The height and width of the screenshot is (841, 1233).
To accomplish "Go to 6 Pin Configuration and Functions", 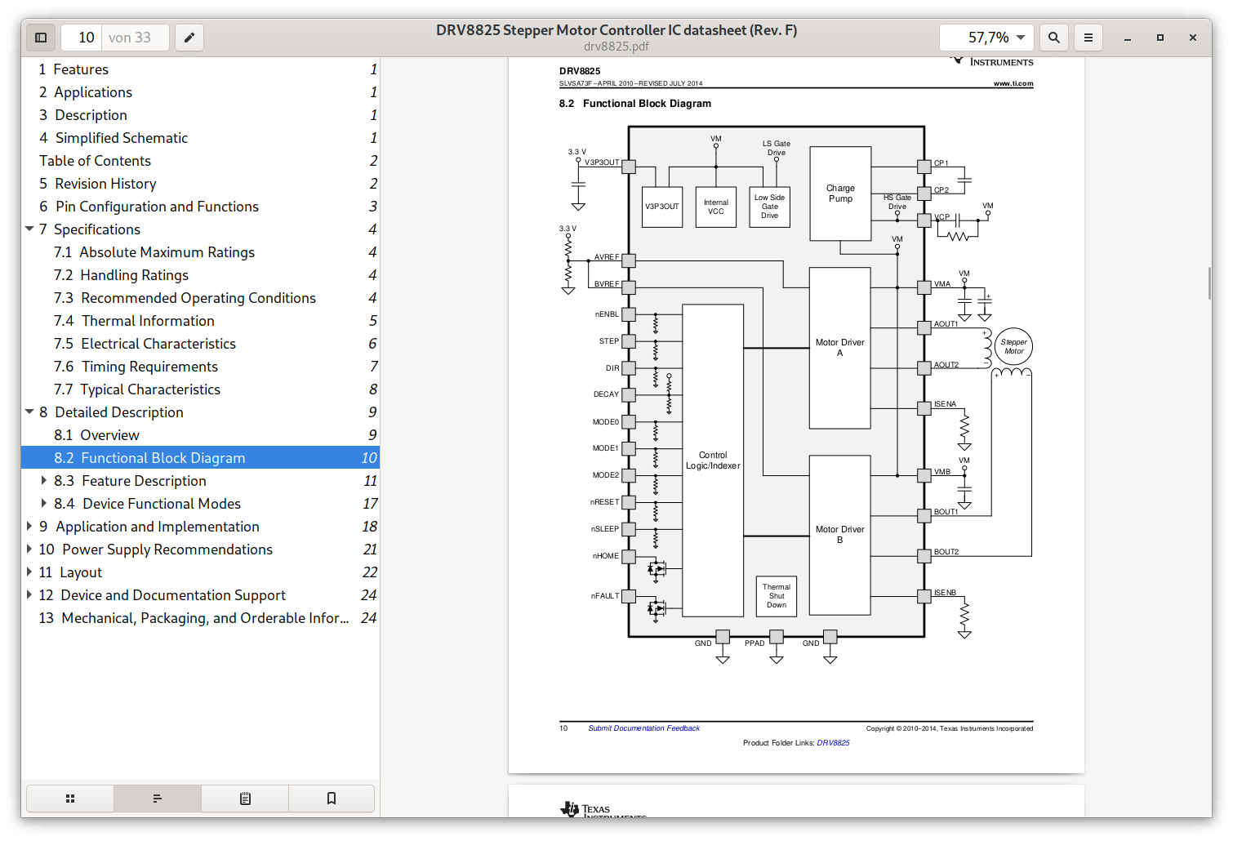I will (x=200, y=207).
